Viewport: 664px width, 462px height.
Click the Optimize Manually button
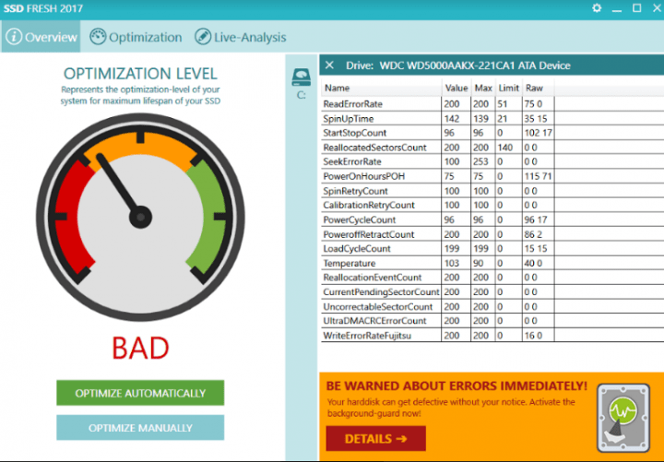pos(140,428)
